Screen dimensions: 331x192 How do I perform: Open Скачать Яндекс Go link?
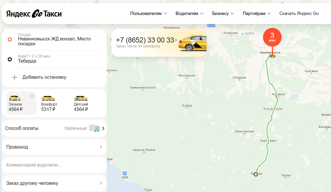pyautogui.click(x=299, y=14)
